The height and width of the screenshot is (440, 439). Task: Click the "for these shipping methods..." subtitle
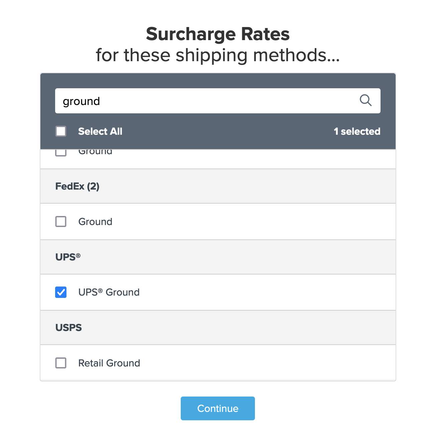[x=218, y=55]
